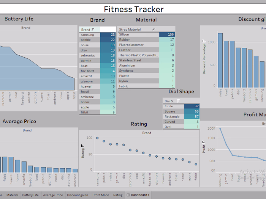Click the sort icon in Brand table header

[x=93, y=30]
